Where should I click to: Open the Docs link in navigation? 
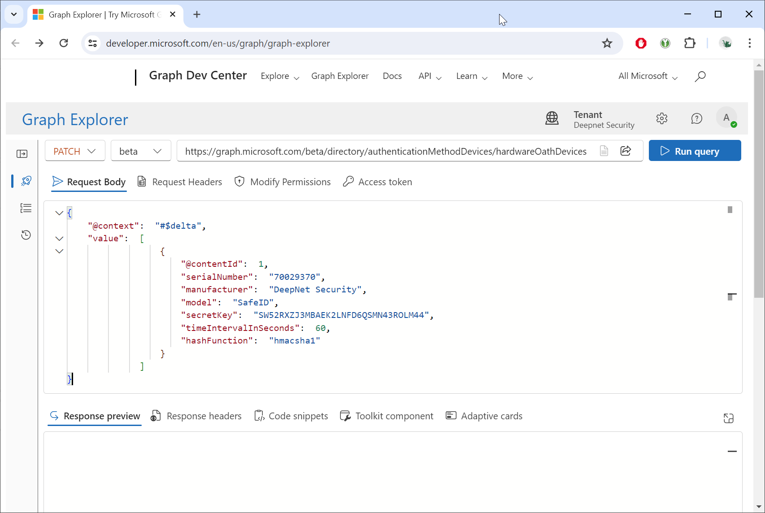pyautogui.click(x=392, y=76)
